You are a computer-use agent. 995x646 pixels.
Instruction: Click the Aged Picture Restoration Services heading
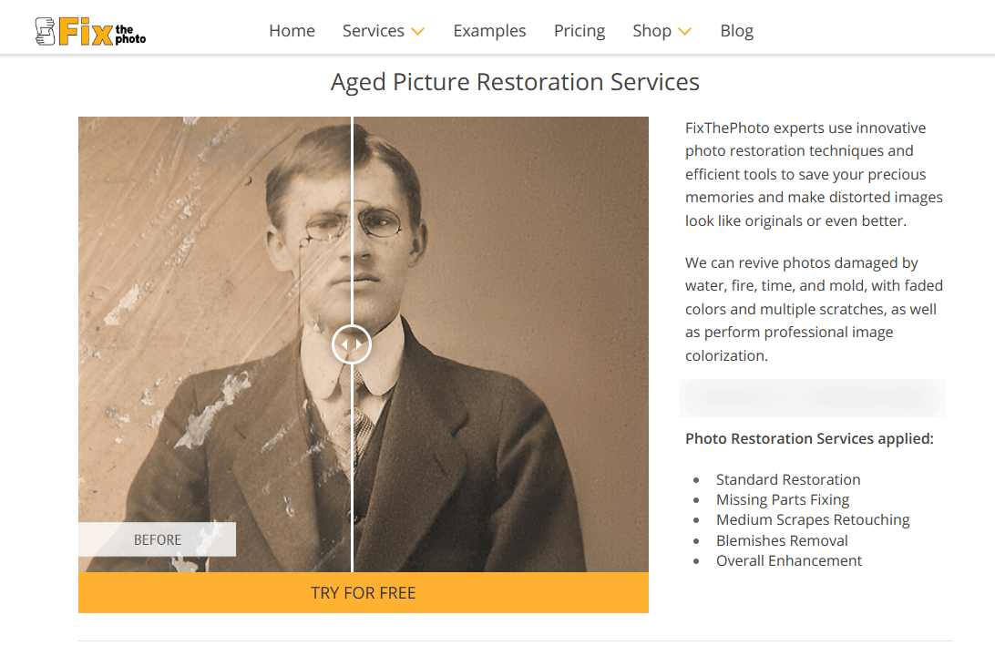point(515,82)
